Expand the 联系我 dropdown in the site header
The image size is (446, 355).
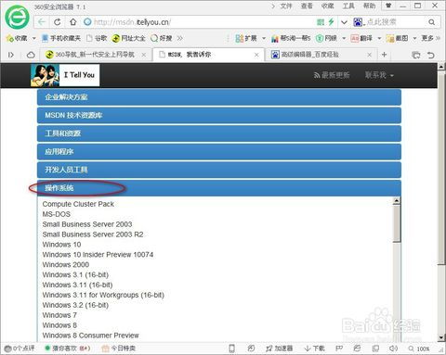pyautogui.click(x=379, y=75)
